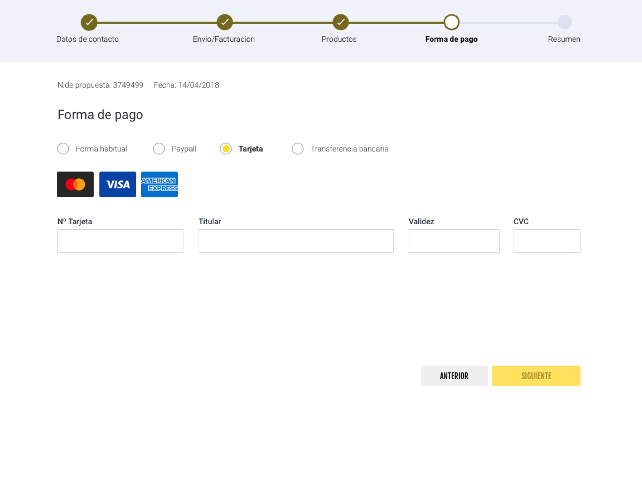
Task: Select the American Express card icon
Action: [x=159, y=184]
